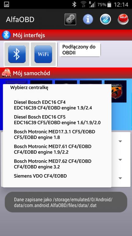Tap the red car icon beside Mój samochód
Screen dimensions: 132x236
[6, 73]
